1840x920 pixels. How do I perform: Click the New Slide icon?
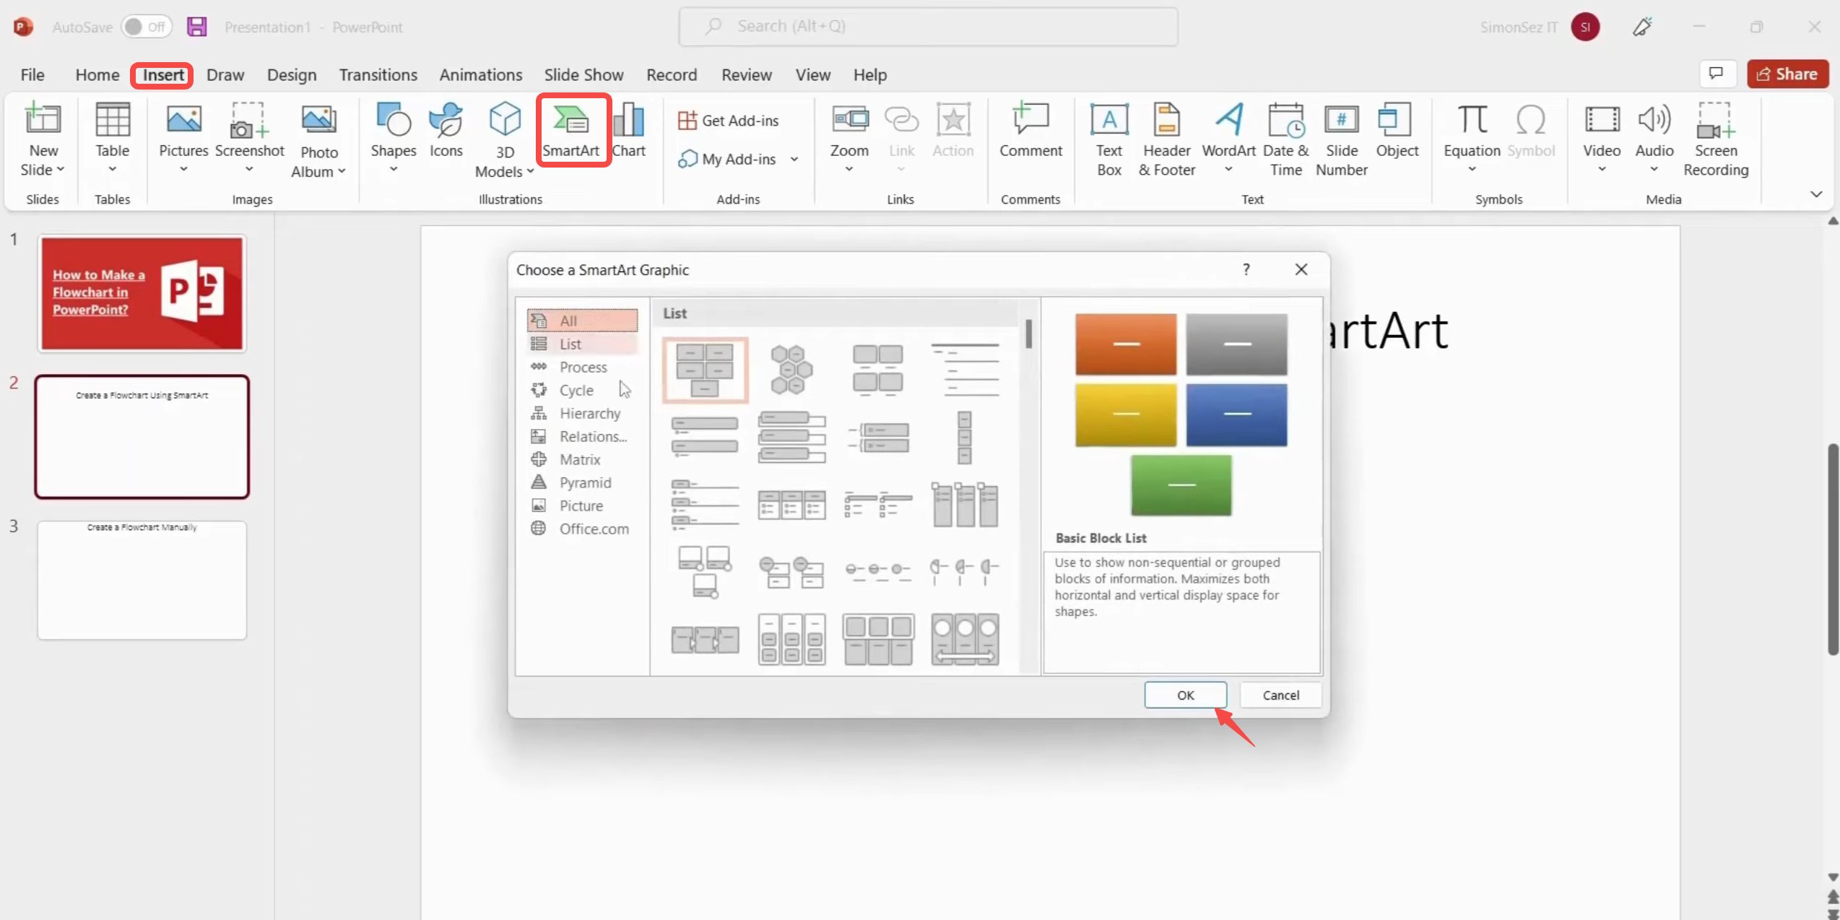pyautogui.click(x=43, y=120)
